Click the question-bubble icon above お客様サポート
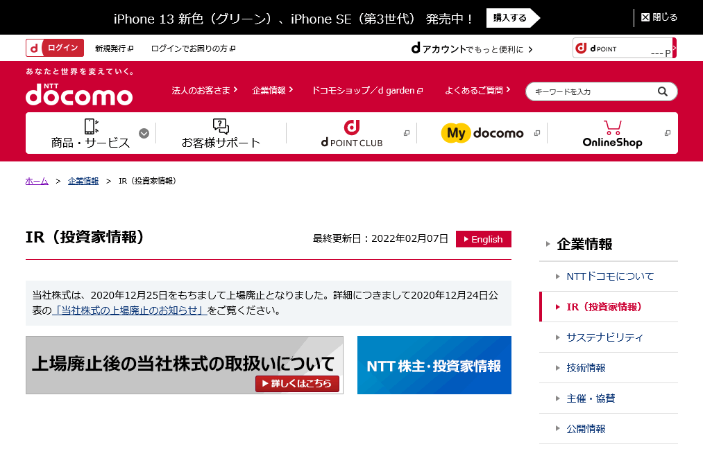The width and height of the screenshot is (703, 449). point(221,126)
